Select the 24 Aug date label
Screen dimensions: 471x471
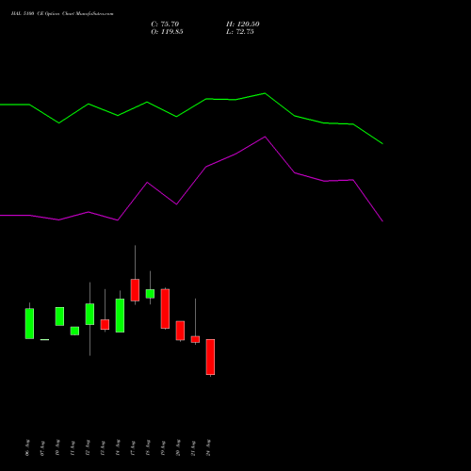[208, 447]
